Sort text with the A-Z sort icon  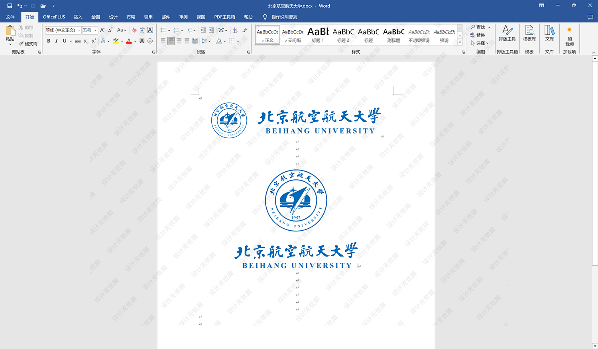point(235,30)
